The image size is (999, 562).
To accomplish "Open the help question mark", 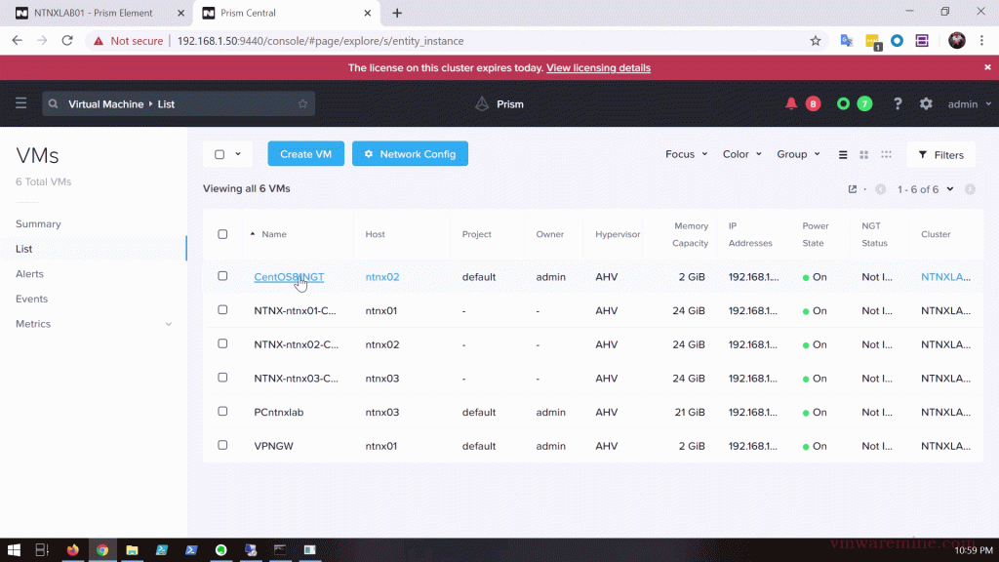I will 898,103.
